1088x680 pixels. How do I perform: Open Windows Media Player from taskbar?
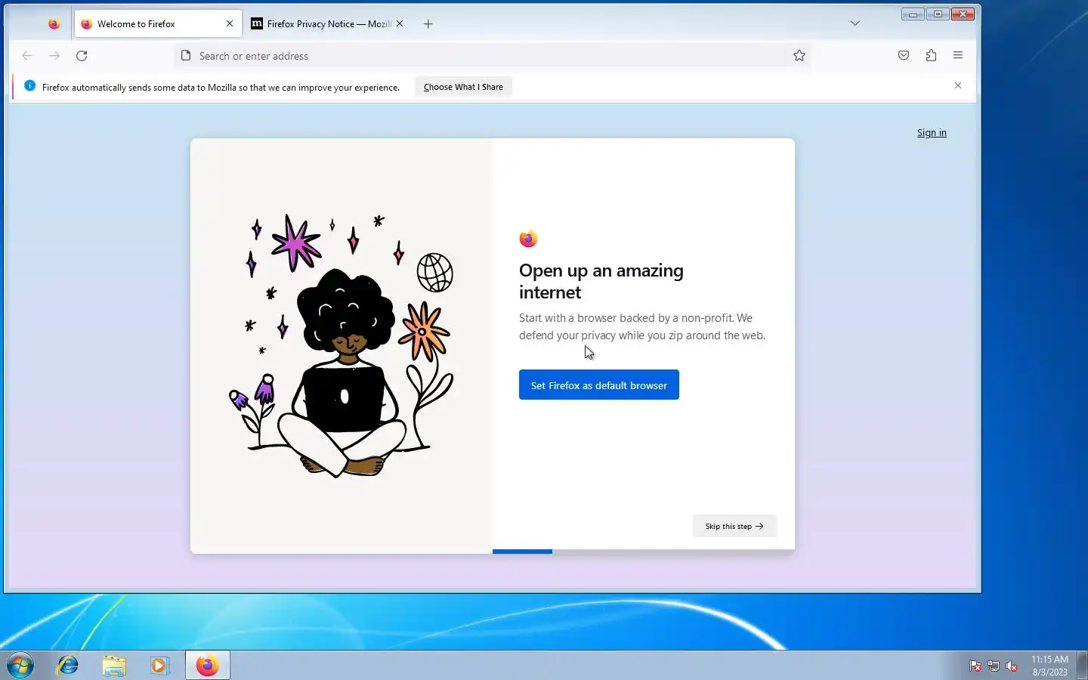coord(159,665)
